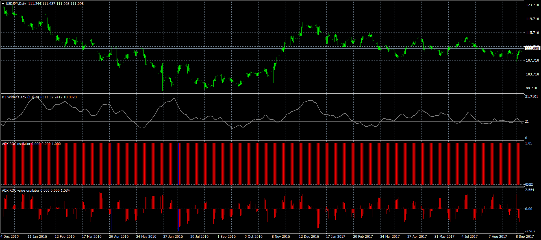Click the 115.710 price scale value
Image resolution: width=541 pixels, height=240 pixels.
coord(532,33)
